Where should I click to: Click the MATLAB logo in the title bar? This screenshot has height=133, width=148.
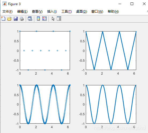click(x=5, y=4)
